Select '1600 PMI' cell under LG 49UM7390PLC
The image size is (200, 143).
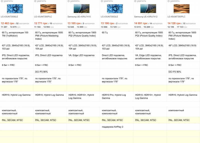(183, 35)
